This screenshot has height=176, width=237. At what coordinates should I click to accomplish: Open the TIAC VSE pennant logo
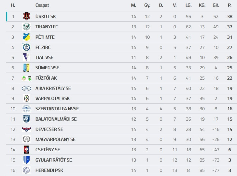(26, 58)
